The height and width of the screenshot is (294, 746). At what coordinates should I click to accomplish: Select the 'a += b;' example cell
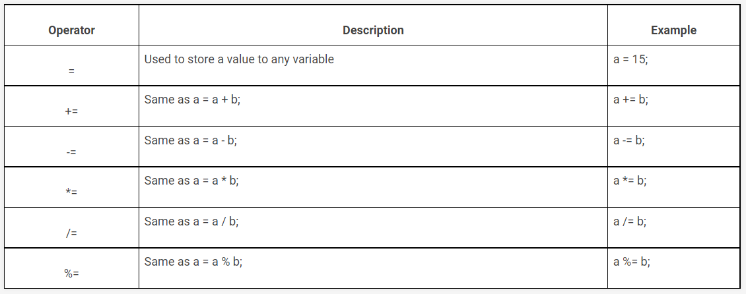click(x=630, y=100)
